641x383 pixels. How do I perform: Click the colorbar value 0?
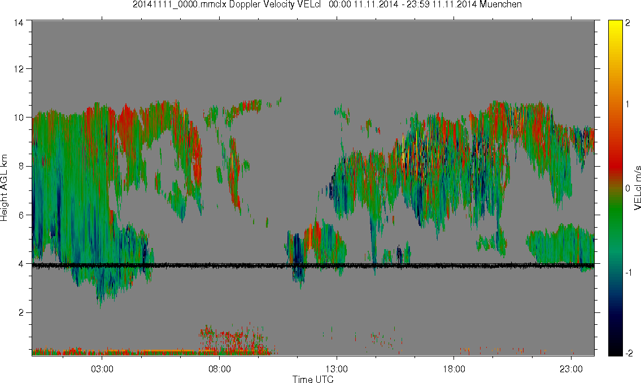[x=628, y=189]
